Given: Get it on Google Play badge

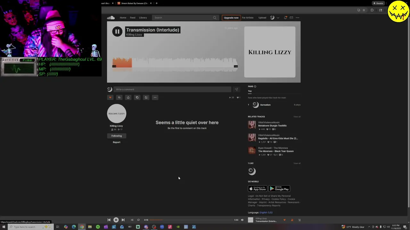Looking at the screenshot, I should coord(279,189).
